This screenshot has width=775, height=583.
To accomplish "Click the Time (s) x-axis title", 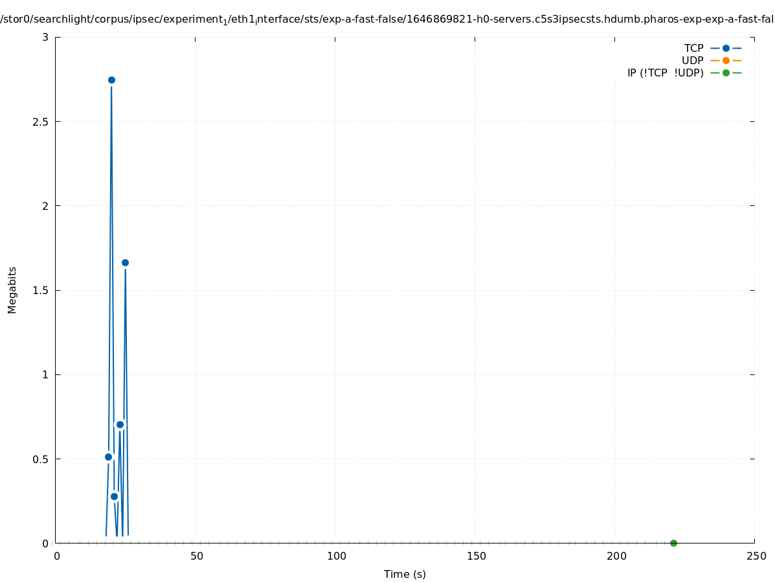I will coord(405,574).
